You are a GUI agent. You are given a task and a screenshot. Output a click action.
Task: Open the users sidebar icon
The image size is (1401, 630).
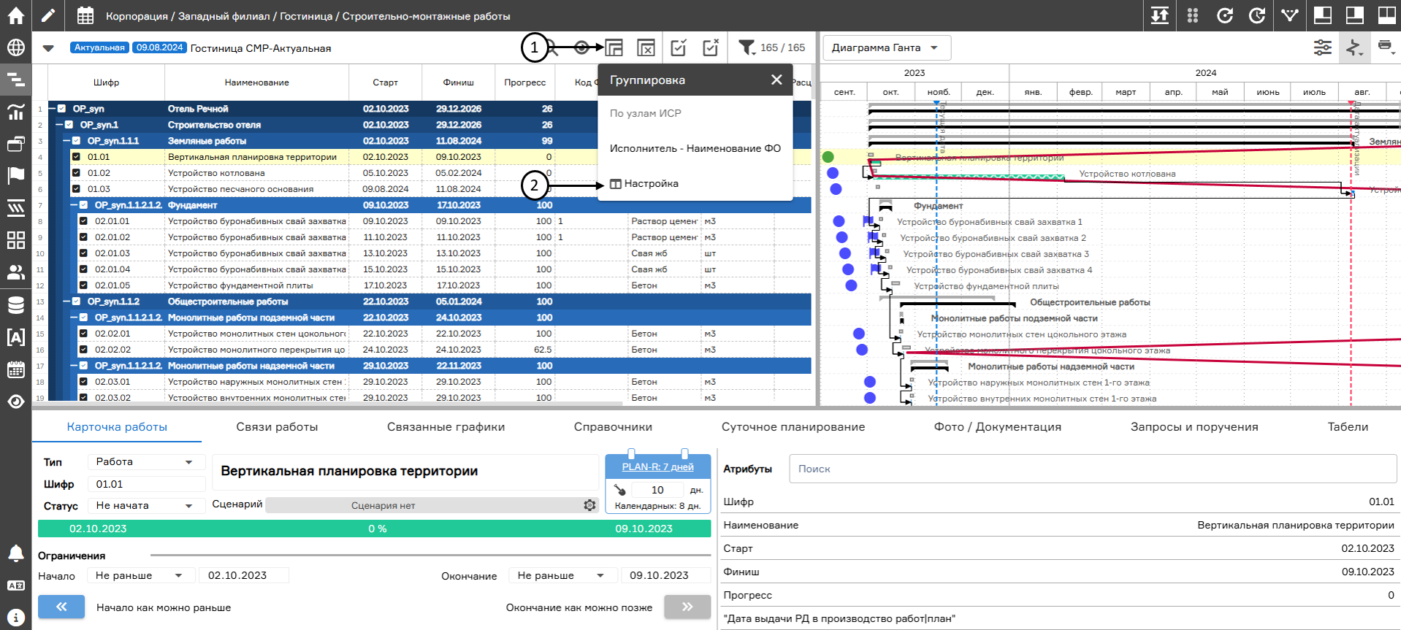(15, 272)
